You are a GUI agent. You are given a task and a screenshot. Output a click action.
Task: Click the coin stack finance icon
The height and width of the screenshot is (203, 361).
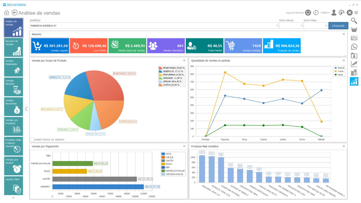354,73
